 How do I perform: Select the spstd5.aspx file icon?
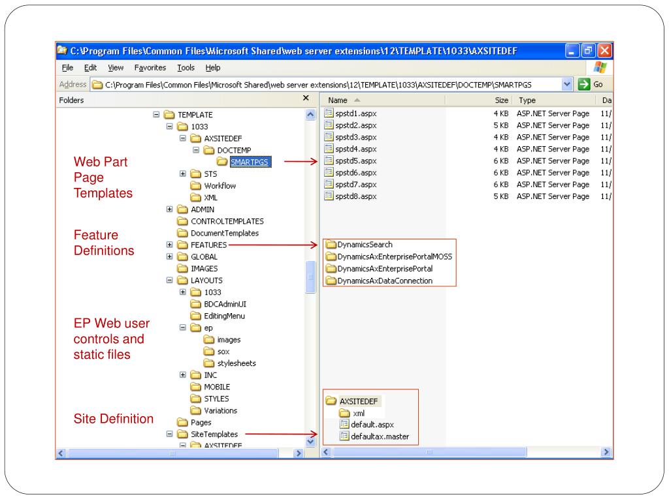[329, 160]
